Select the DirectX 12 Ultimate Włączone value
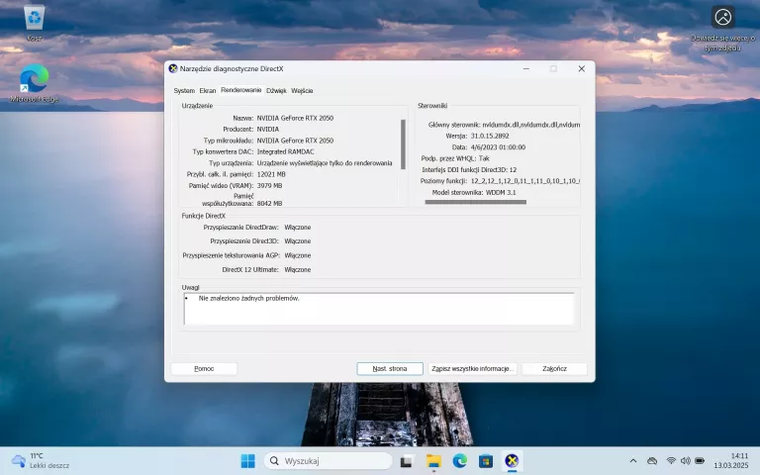The height and width of the screenshot is (475, 760). [298, 270]
